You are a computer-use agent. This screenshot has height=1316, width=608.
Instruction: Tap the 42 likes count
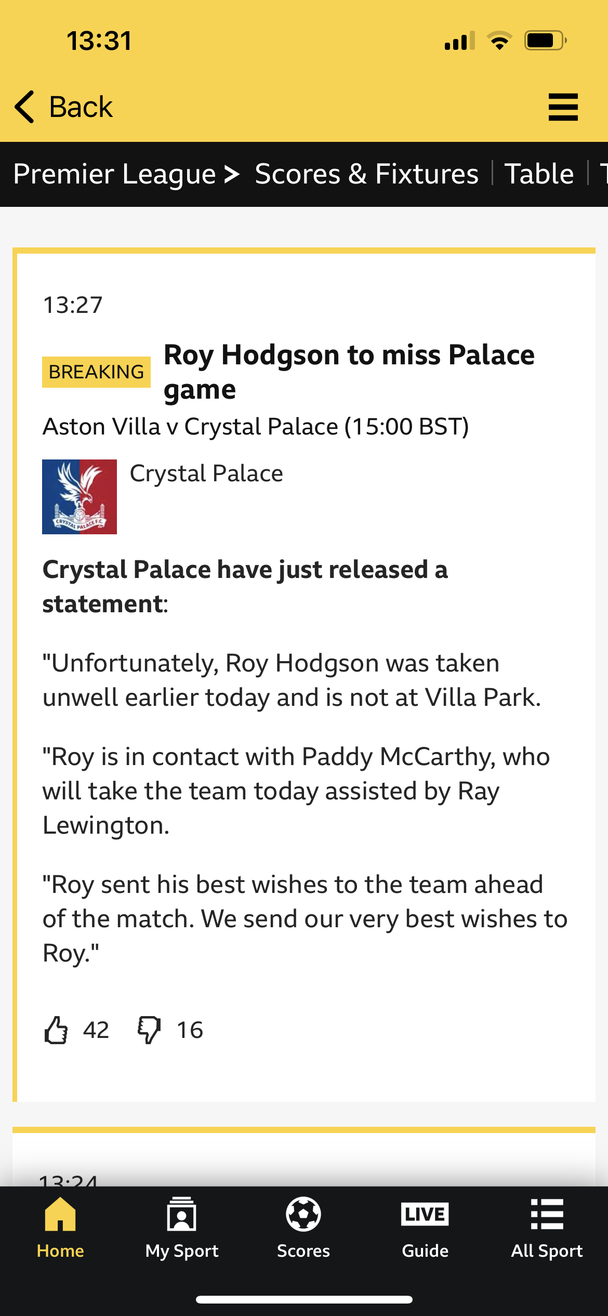pos(96,1030)
